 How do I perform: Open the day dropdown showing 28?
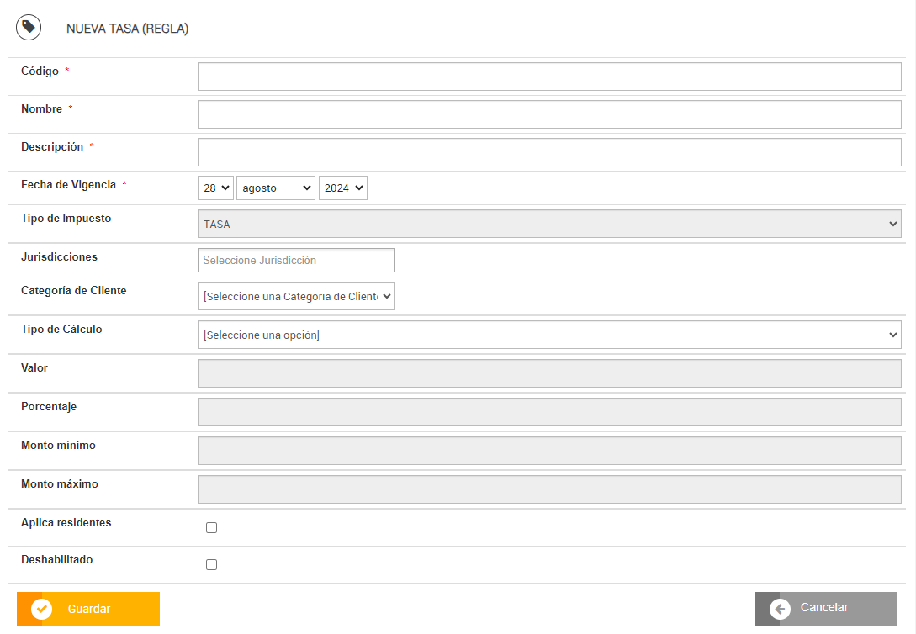tap(215, 188)
